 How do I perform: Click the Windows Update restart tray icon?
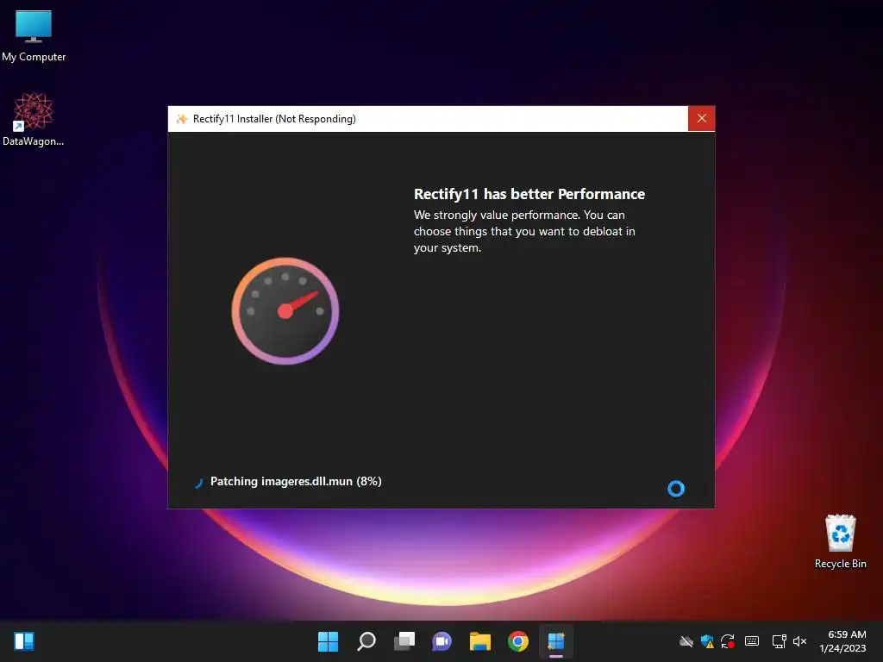click(728, 641)
